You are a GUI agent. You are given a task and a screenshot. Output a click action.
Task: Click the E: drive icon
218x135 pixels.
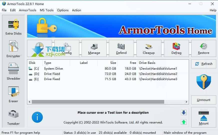coord(31,79)
